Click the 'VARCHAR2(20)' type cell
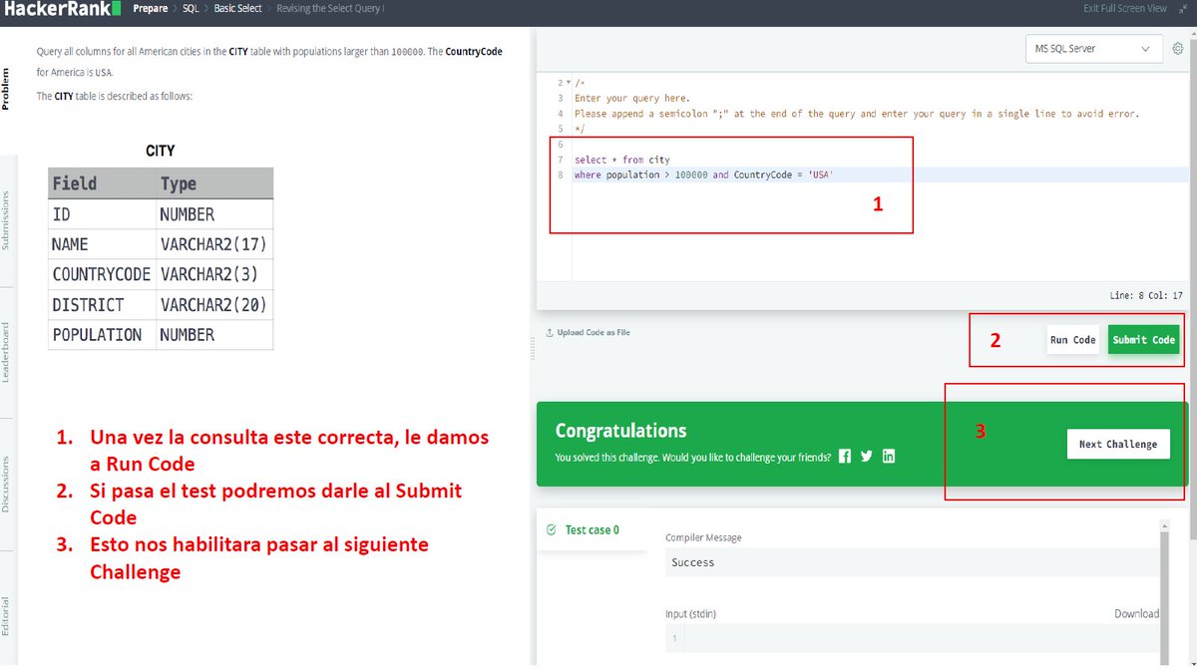The height and width of the screenshot is (672, 1197). click(214, 305)
